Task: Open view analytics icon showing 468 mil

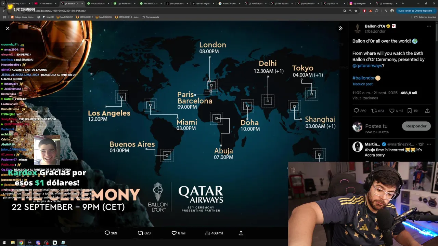Action: tap(207, 233)
